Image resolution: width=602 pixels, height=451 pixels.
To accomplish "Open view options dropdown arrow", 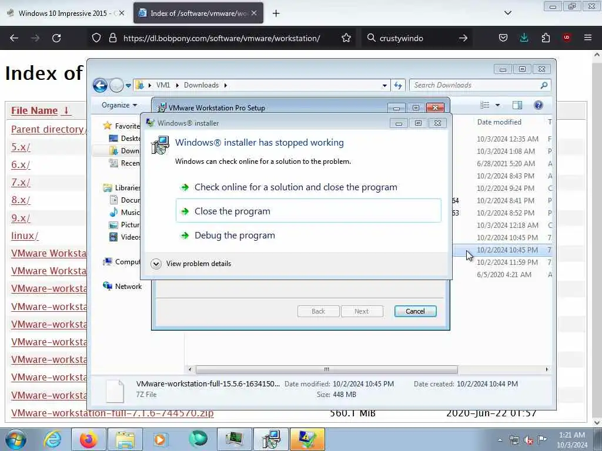I will (497, 105).
